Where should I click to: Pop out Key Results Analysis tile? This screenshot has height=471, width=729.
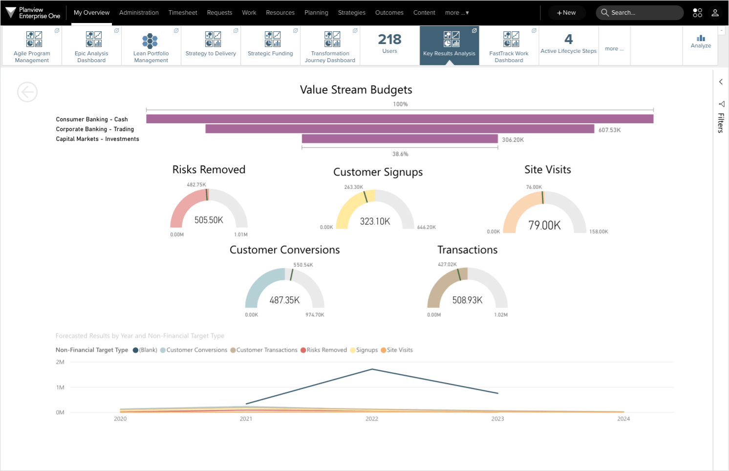[x=474, y=31]
